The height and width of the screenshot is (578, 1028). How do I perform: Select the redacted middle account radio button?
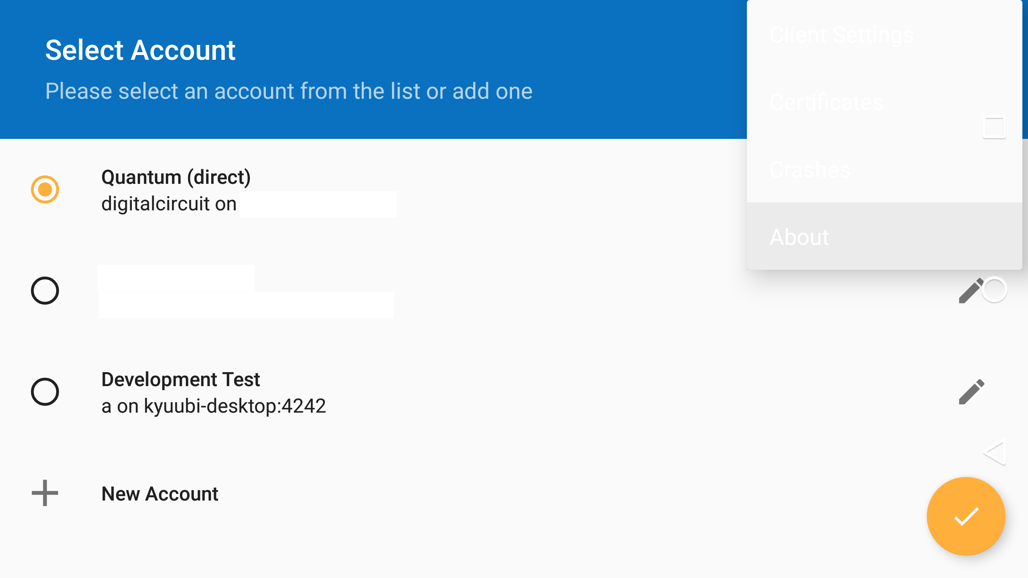click(45, 291)
